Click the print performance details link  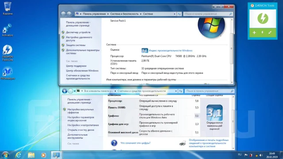coord(209,143)
